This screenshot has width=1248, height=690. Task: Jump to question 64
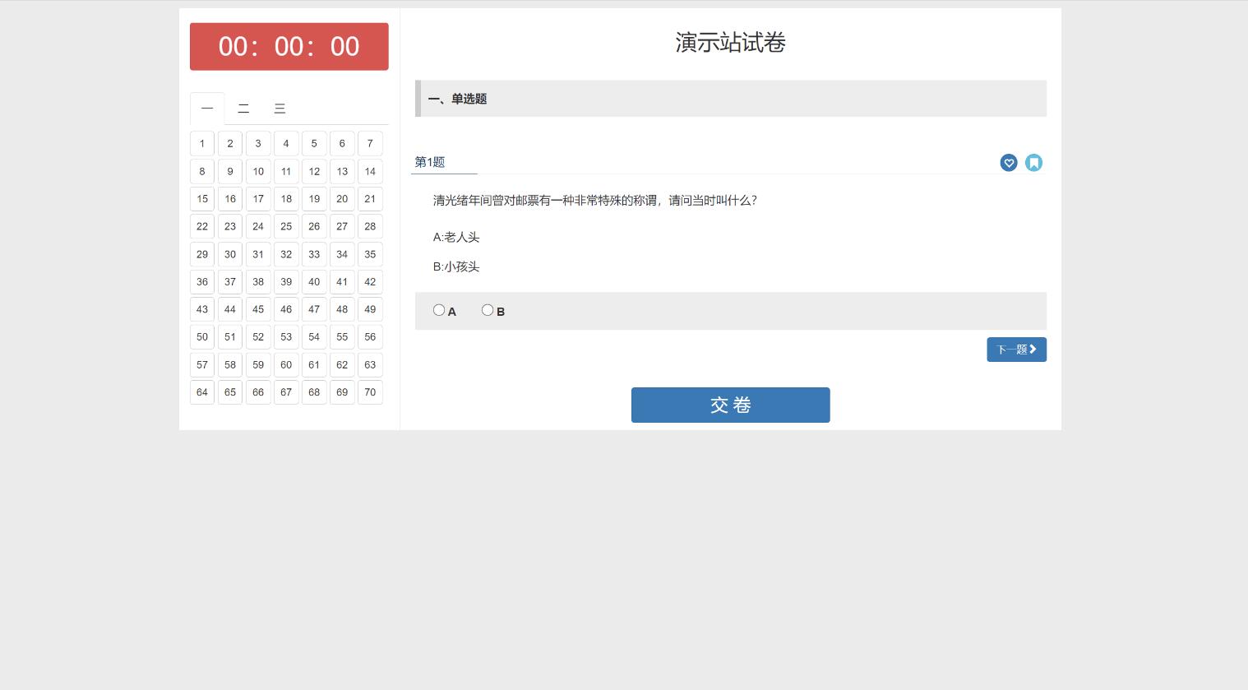coord(202,392)
